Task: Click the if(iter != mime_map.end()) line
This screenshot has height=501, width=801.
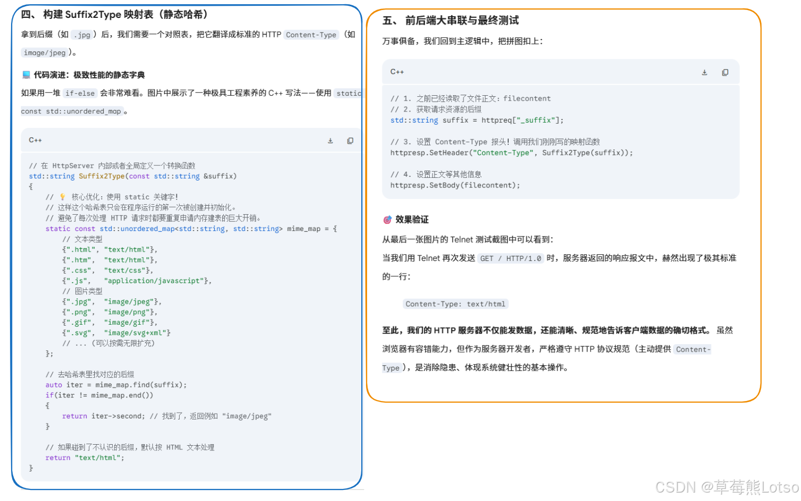Action: (99, 395)
